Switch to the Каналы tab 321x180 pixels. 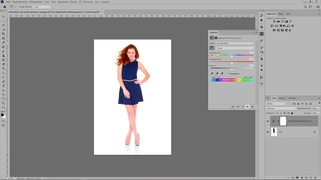pos(282,98)
